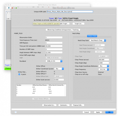Image resolution: width=118 pixels, height=116 pixels.
Task: Click the Offset North/Column header
Action: [x=57, y=85]
